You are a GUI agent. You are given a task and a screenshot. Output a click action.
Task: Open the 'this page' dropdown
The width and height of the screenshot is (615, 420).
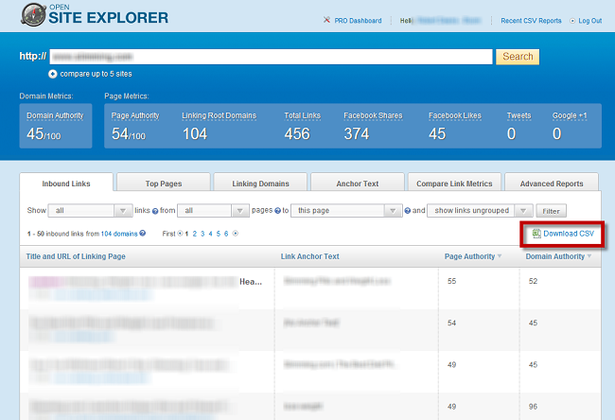(x=346, y=211)
